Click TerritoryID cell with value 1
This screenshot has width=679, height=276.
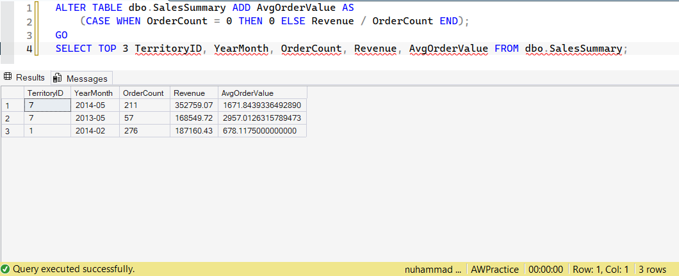pyautogui.click(x=47, y=131)
